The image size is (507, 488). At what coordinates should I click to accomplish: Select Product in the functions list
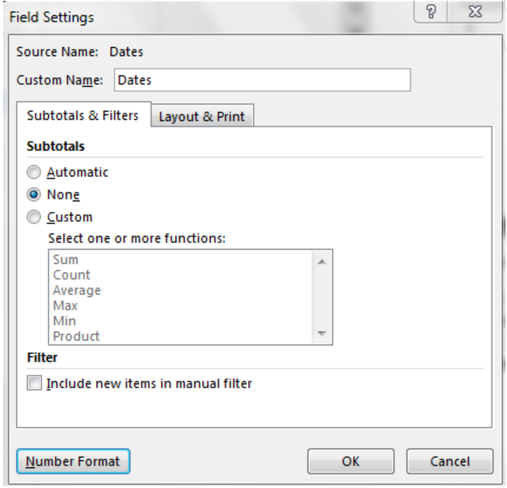[76, 336]
